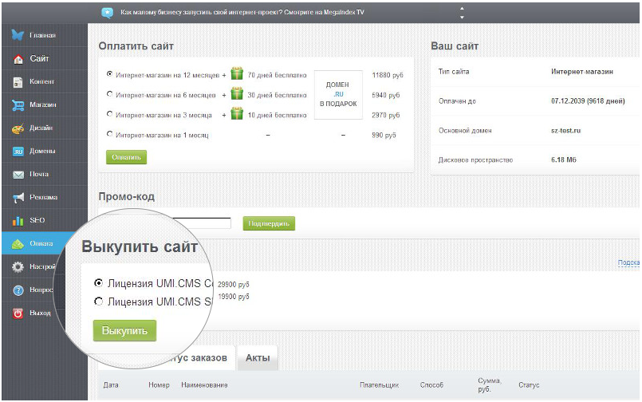Click the Статус column header
Viewport: 642px width, 402px height.
click(529, 384)
